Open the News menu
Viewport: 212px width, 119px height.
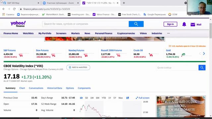(87, 33)
